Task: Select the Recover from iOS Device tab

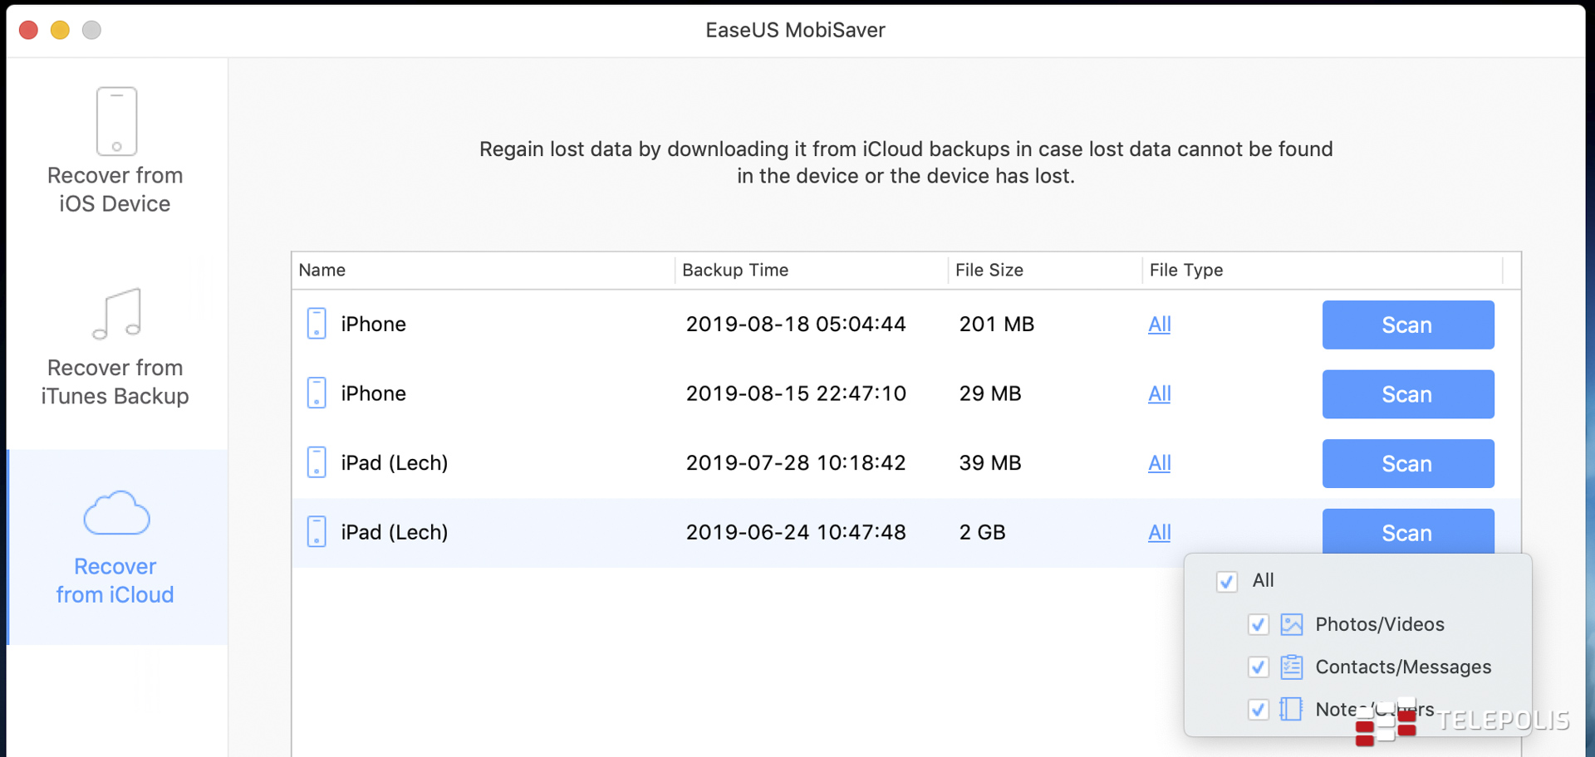Action: (x=115, y=189)
